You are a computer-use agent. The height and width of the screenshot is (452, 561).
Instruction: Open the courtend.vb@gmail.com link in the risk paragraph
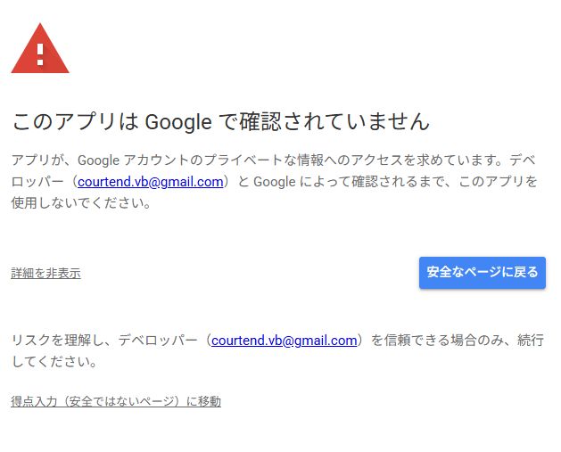pyautogui.click(x=284, y=341)
